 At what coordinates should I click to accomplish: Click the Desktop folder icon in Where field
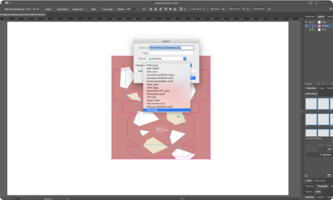point(150,59)
